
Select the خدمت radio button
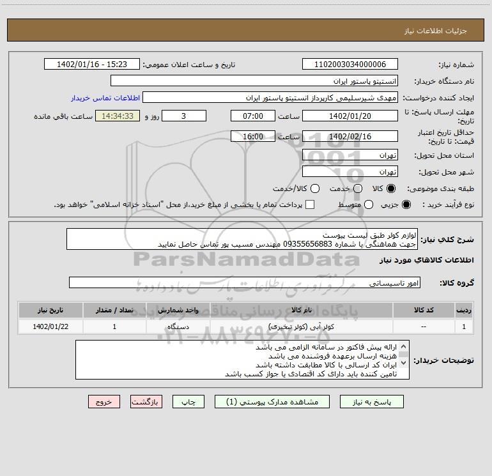(x=358, y=188)
